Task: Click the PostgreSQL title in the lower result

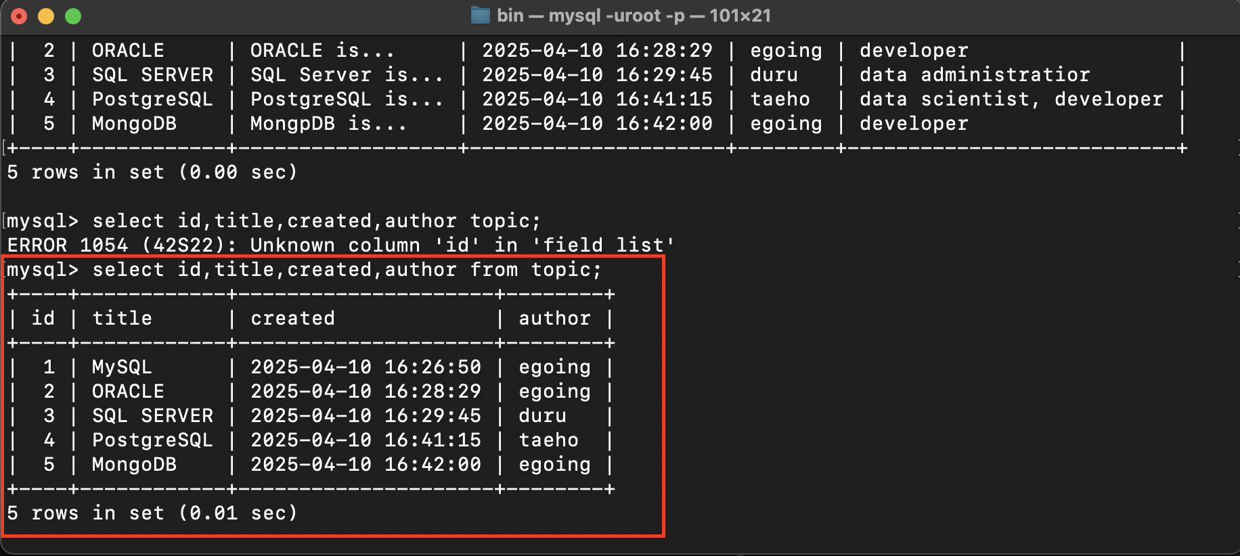Action: click(152, 440)
